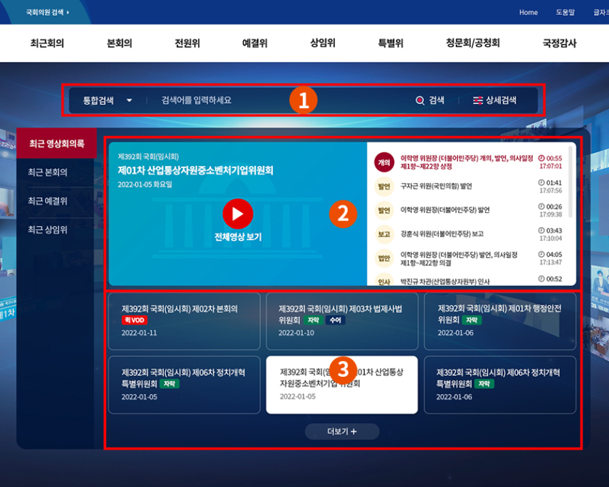Click 더보기 to load more meetings

[x=342, y=431]
